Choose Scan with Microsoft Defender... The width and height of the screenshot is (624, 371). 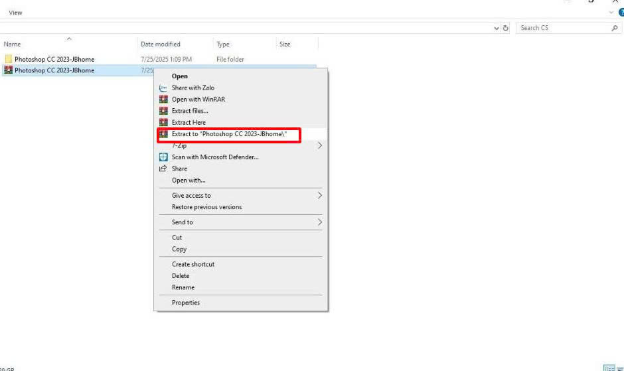pyautogui.click(x=215, y=157)
